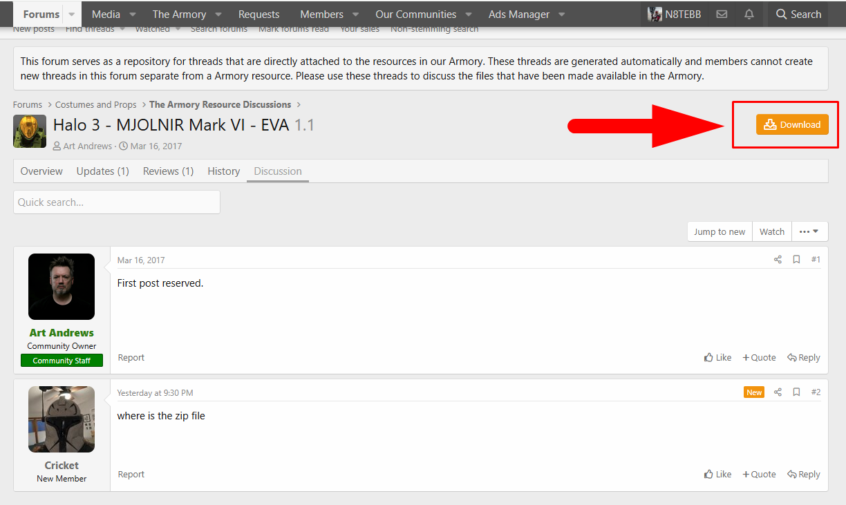Screen dimensions: 846x505
Task: Open the alerts bell icon
Action: click(749, 14)
